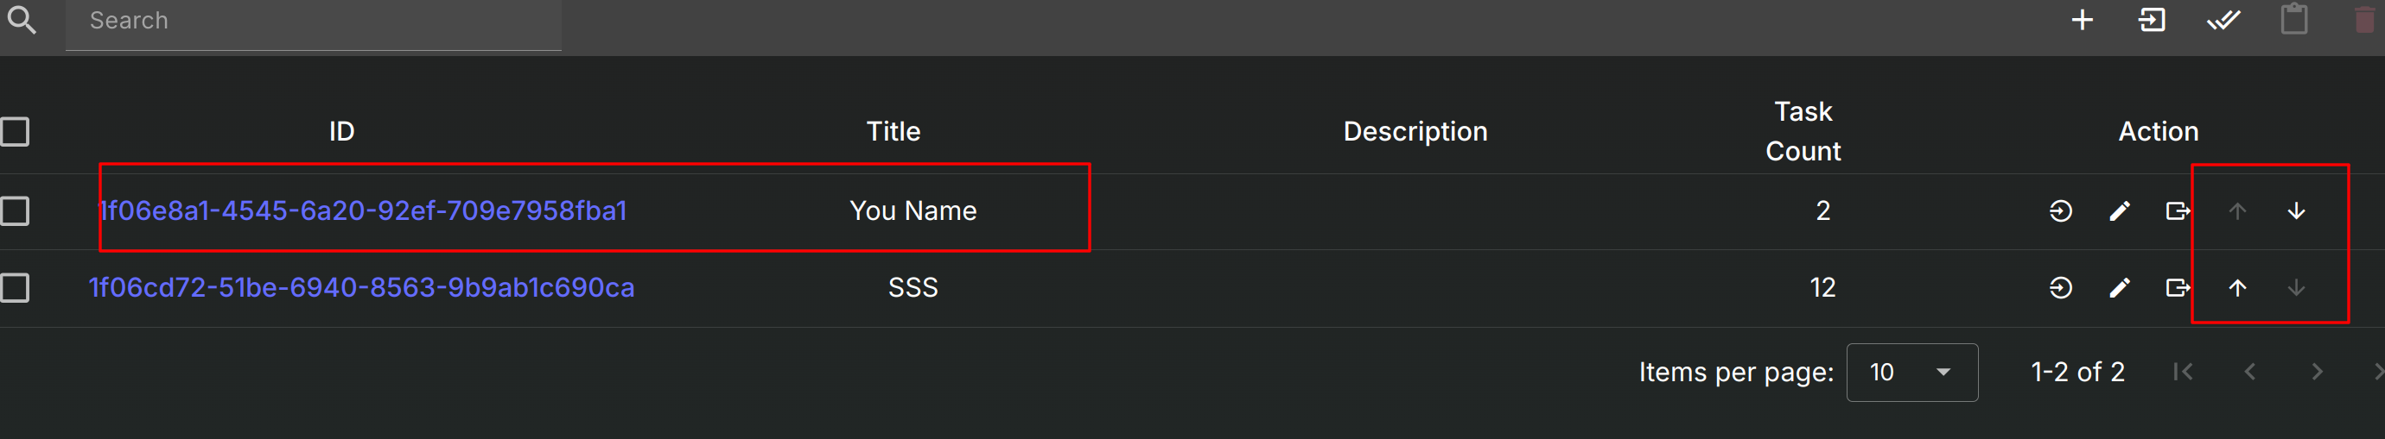Click the import icon beside plus button
The height and width of the screenshot is (439, 2385).
click(x=2153, y=21)
